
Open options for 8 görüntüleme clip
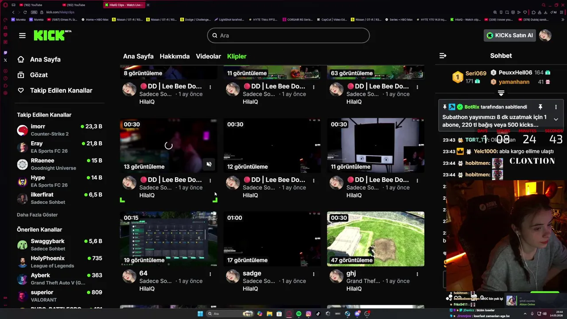click(210, 87)
